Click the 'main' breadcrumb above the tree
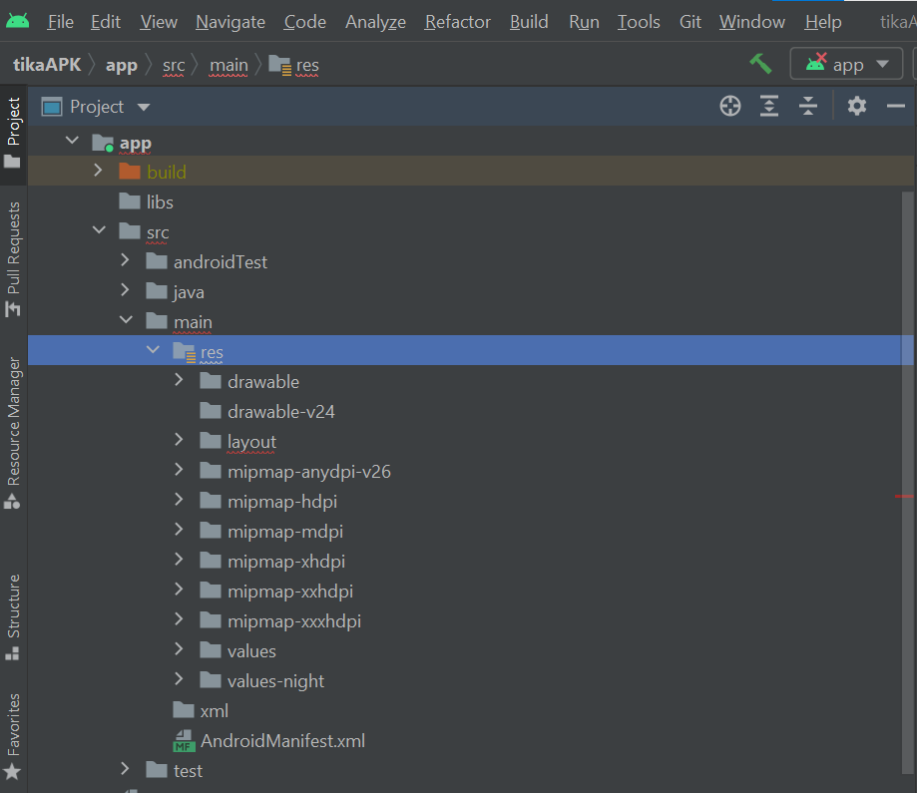The height and width of the screenshot is (793, 917). [228, 65]
